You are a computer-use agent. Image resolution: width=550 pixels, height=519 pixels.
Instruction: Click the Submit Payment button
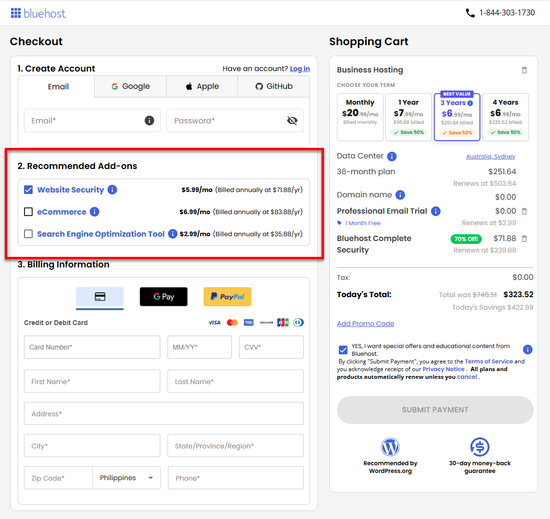(435, 410)
